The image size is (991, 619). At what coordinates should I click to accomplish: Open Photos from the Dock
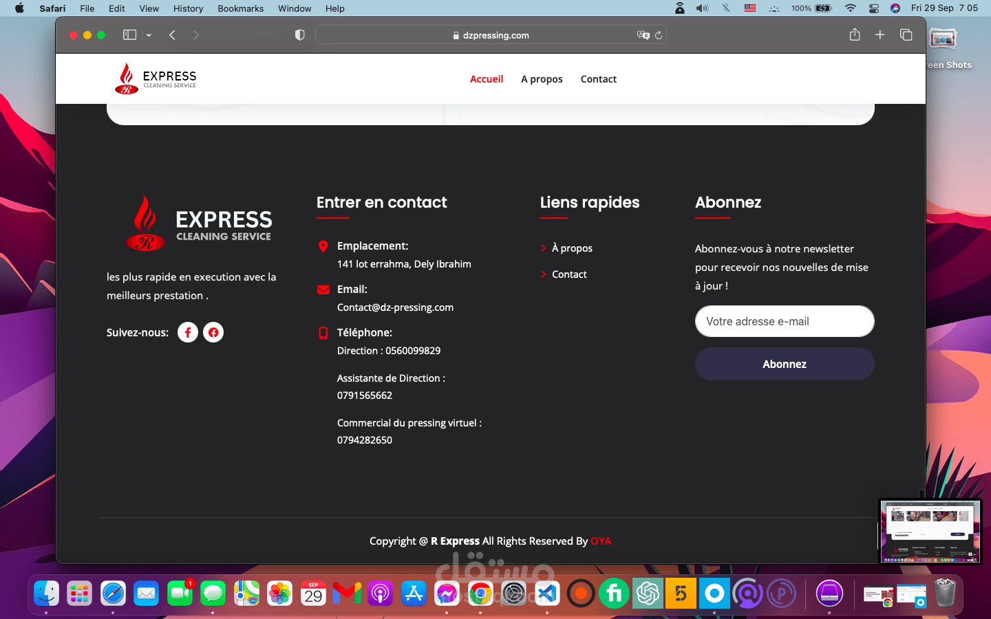(x=280, y=594)
